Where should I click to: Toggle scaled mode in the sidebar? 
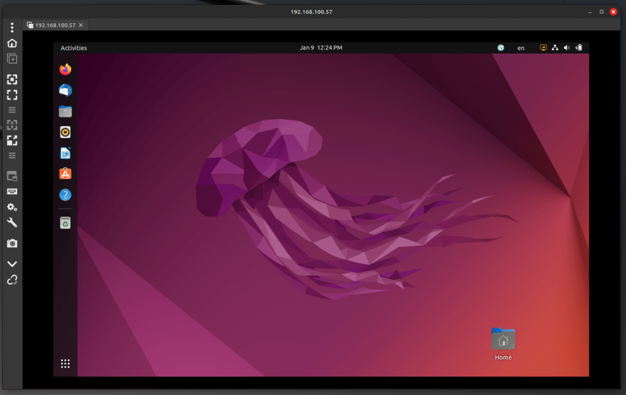(12, 140)
